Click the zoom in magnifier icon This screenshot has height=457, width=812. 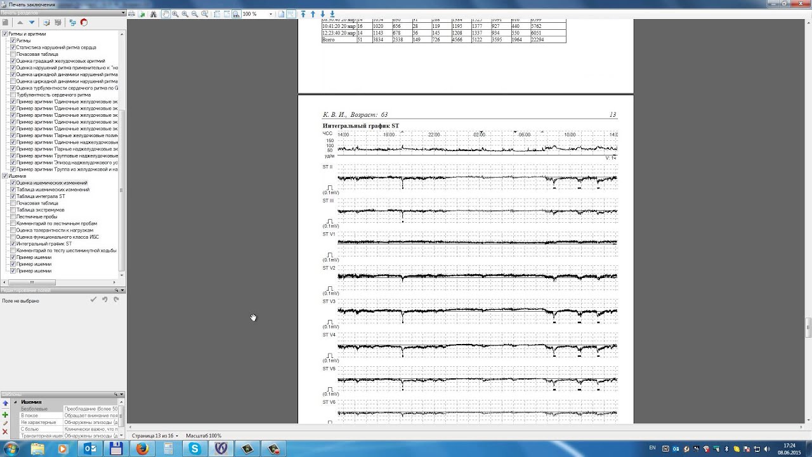tap(185, 14)
